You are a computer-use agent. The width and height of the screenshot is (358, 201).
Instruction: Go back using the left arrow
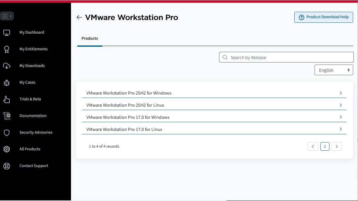(79, 18)
